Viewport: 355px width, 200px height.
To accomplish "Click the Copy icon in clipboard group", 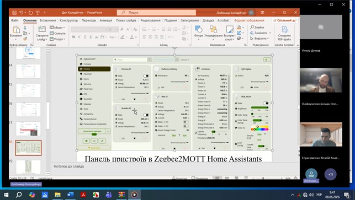I will [25, 33].
